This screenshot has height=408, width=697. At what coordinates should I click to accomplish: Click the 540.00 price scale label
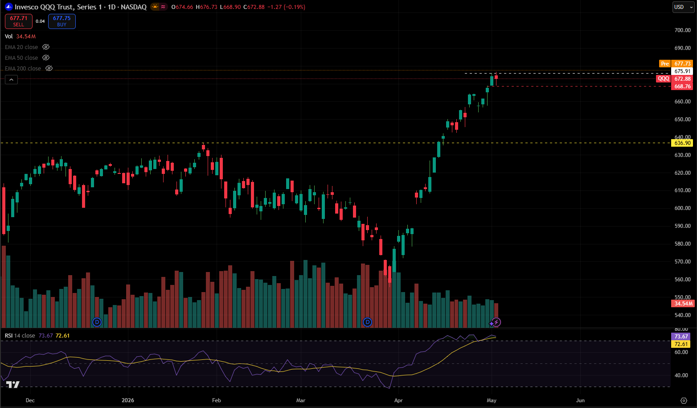[x=682, y=315]
